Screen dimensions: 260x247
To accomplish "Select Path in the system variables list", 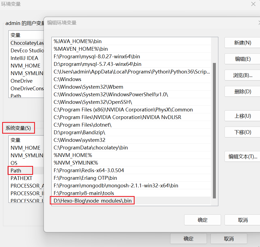I will pyautogui.click(x=16, y=171).
